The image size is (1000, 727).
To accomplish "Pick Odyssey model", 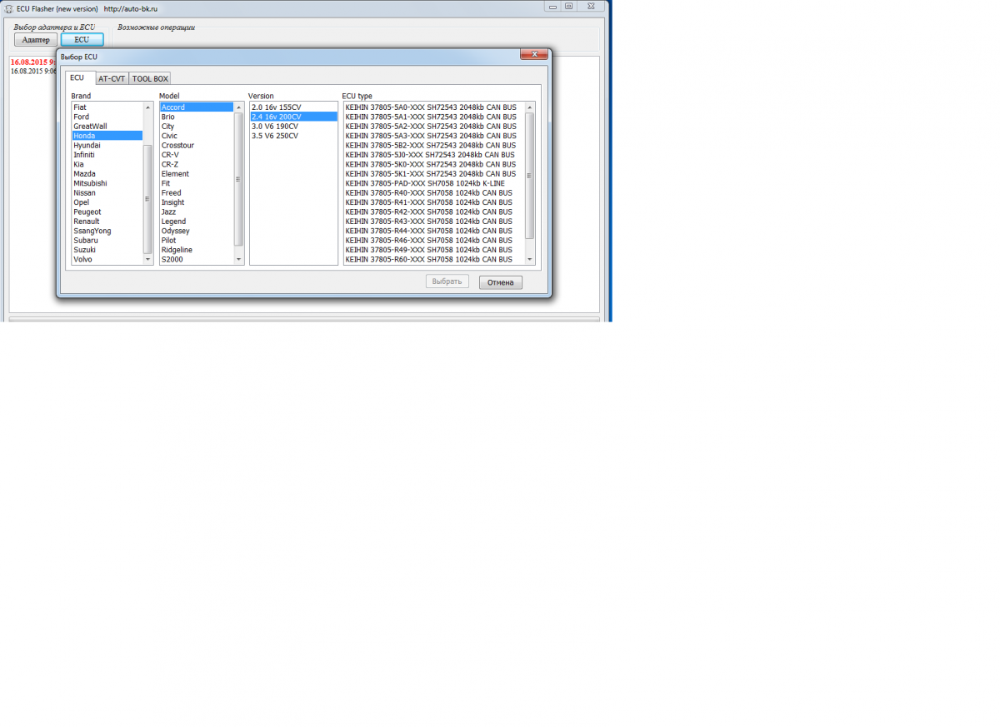I will (x=197, y=231).
